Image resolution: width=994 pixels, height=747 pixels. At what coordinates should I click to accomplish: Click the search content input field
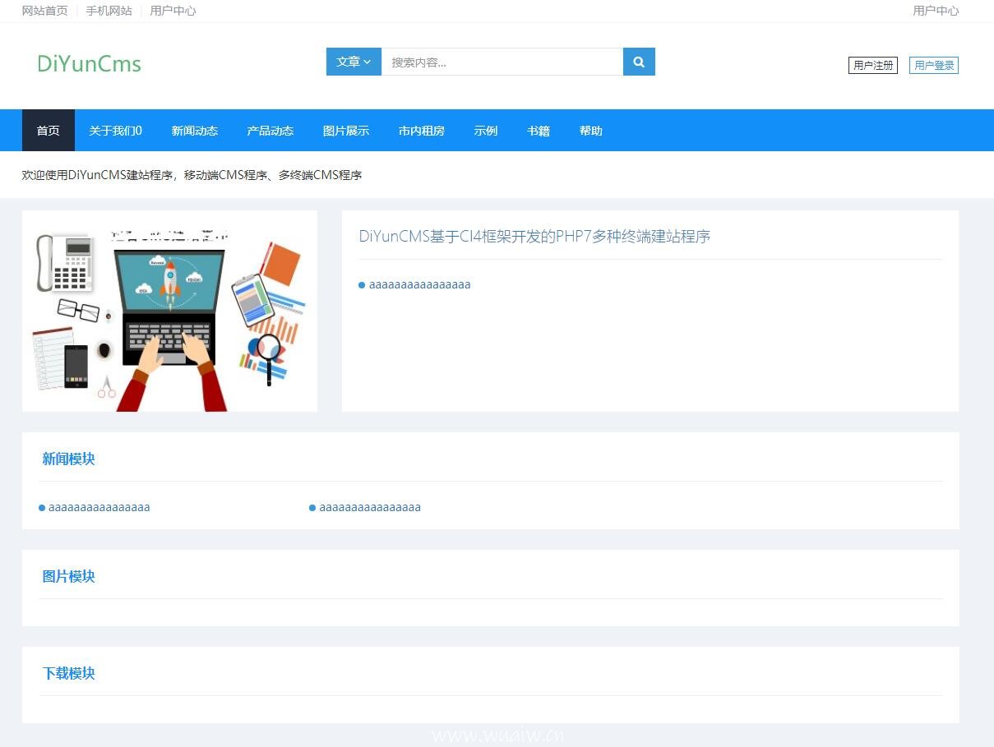coord(502,62)
